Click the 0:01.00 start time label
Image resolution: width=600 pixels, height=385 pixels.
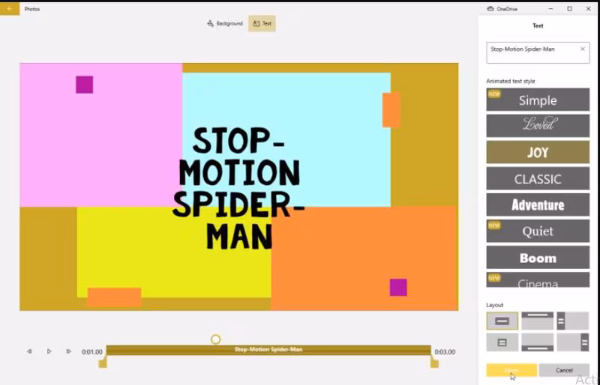coord(92,352)
